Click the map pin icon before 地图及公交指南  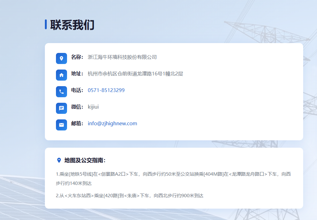pos(59,160)
